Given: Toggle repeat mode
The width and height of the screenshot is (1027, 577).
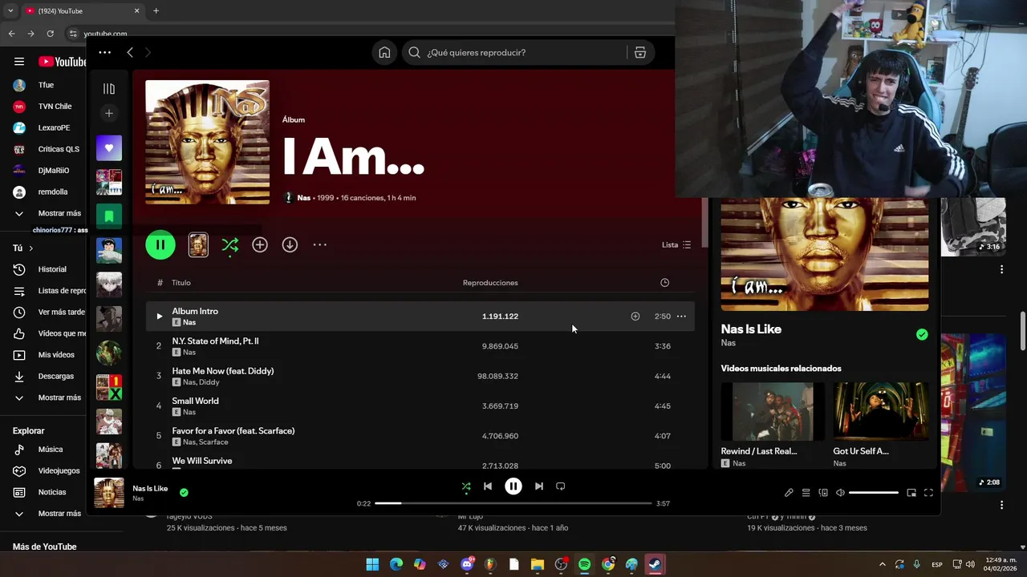Looking at the screenshot, I should [561, 486].
